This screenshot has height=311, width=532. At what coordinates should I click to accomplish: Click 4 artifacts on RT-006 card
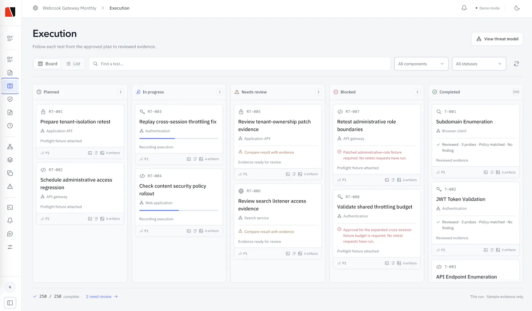(x=311, y=254)
